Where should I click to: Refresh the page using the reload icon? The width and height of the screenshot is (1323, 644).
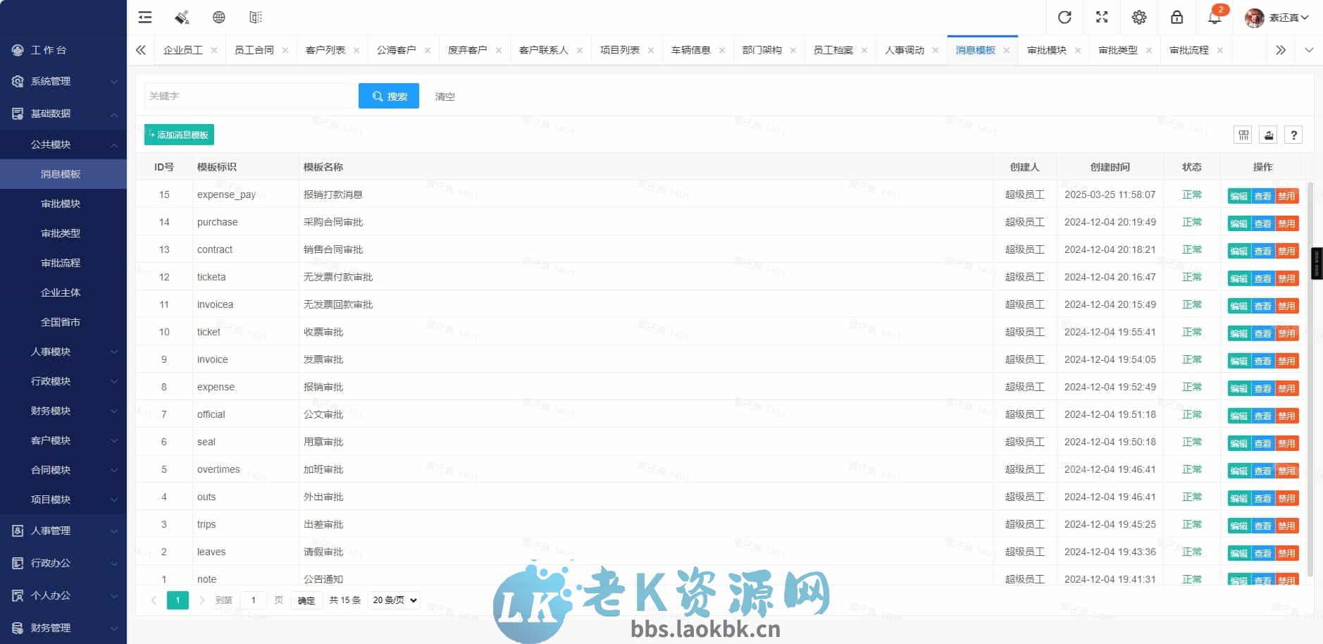point(1064,17)
